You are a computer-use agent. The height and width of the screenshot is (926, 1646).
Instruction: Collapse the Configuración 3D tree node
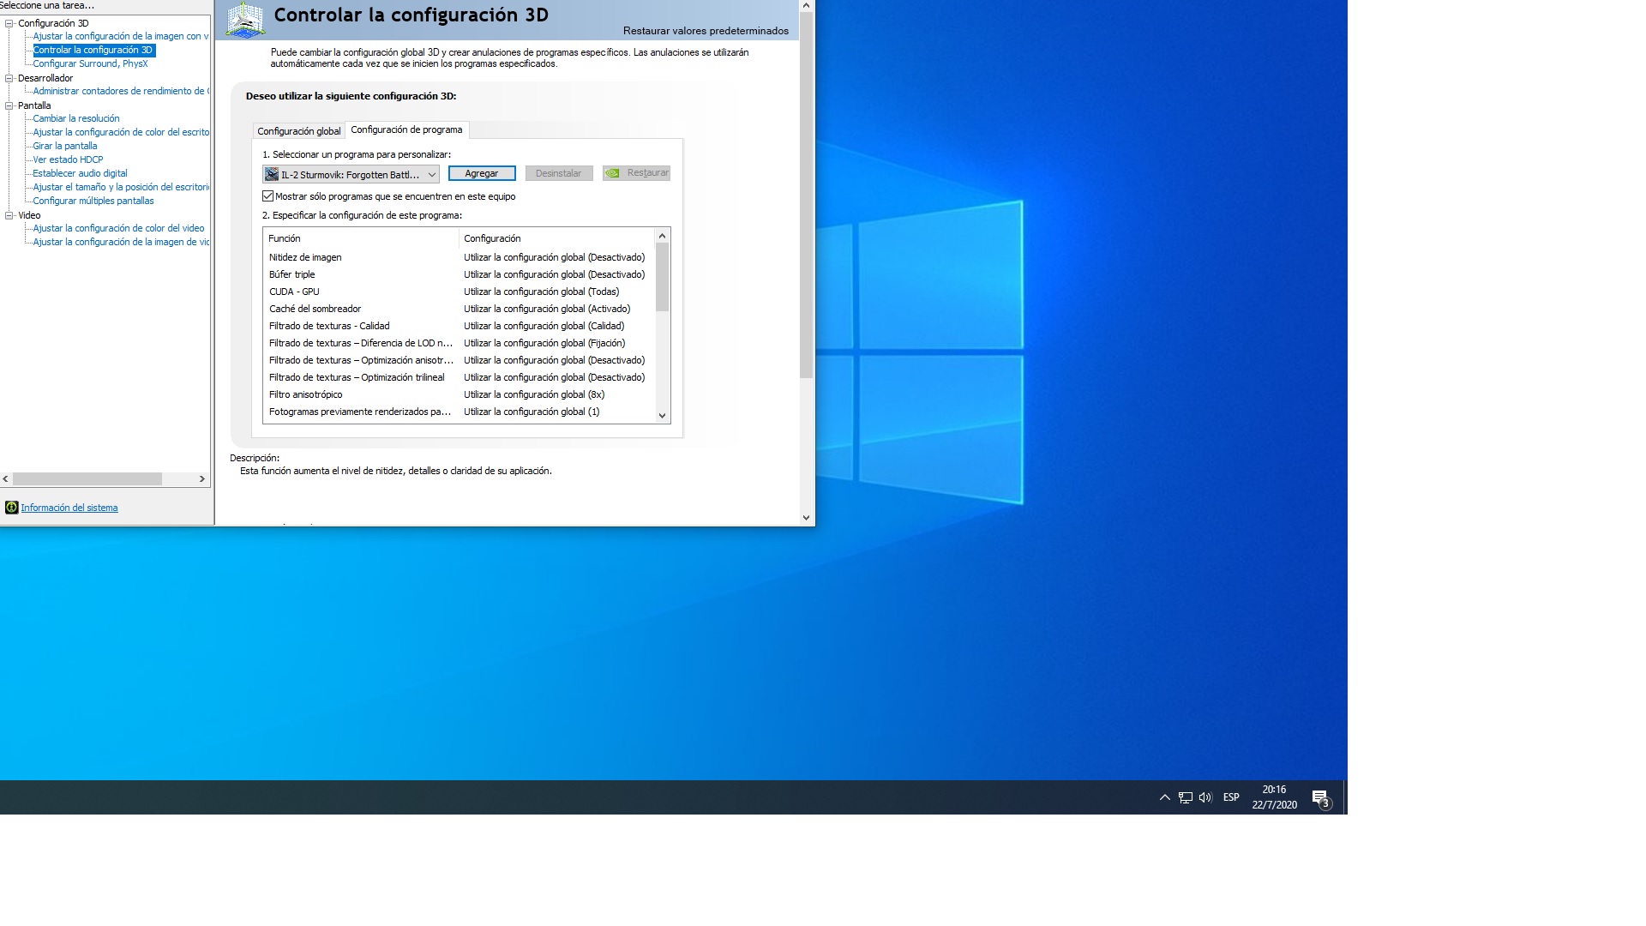point(9,23)
